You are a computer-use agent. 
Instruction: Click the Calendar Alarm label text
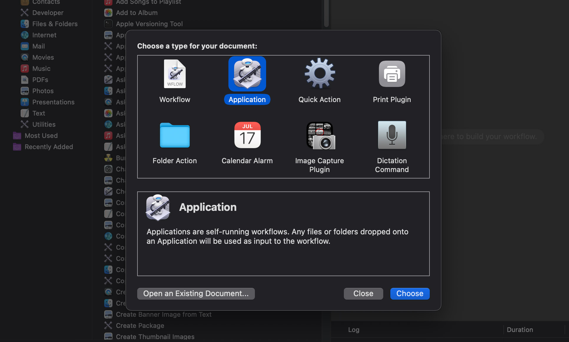pos(247,161)
